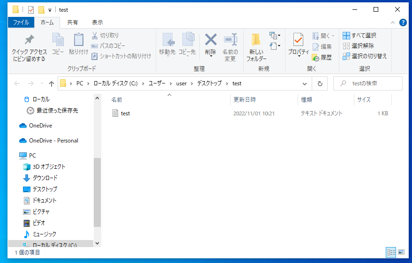Viewport: 412px width, 263px height.
Task: Open Properties (プロパティ) in the ribbon
Action: (298, 45)
